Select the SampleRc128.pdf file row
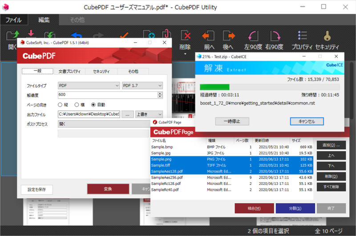 point(231,184)
